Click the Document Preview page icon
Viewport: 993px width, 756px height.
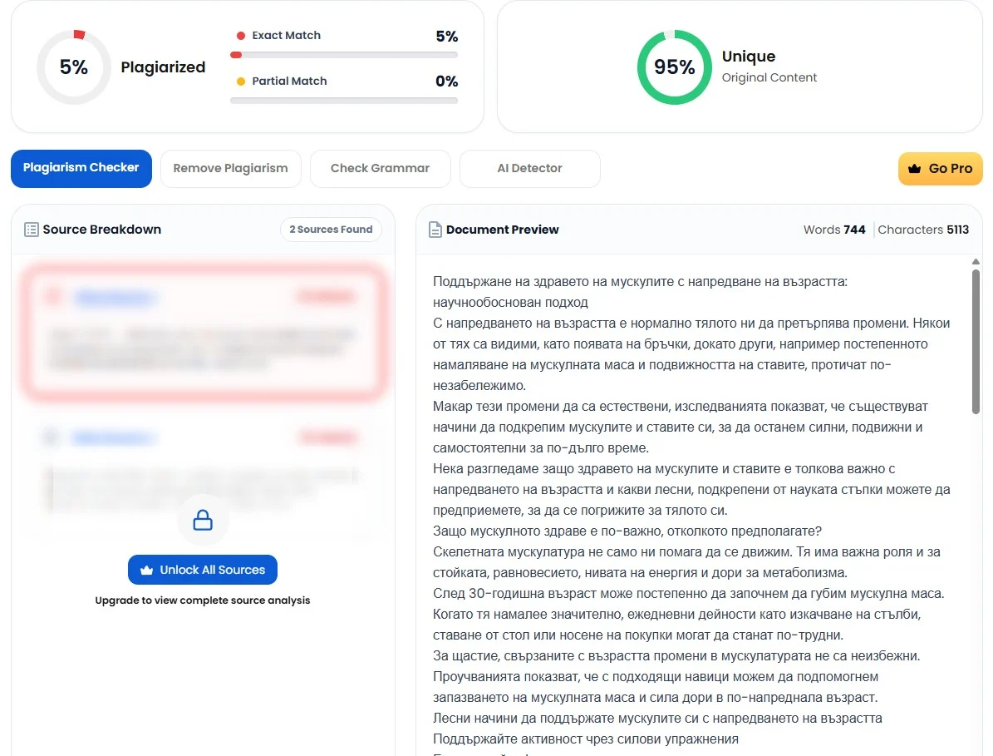click(435, 230)
